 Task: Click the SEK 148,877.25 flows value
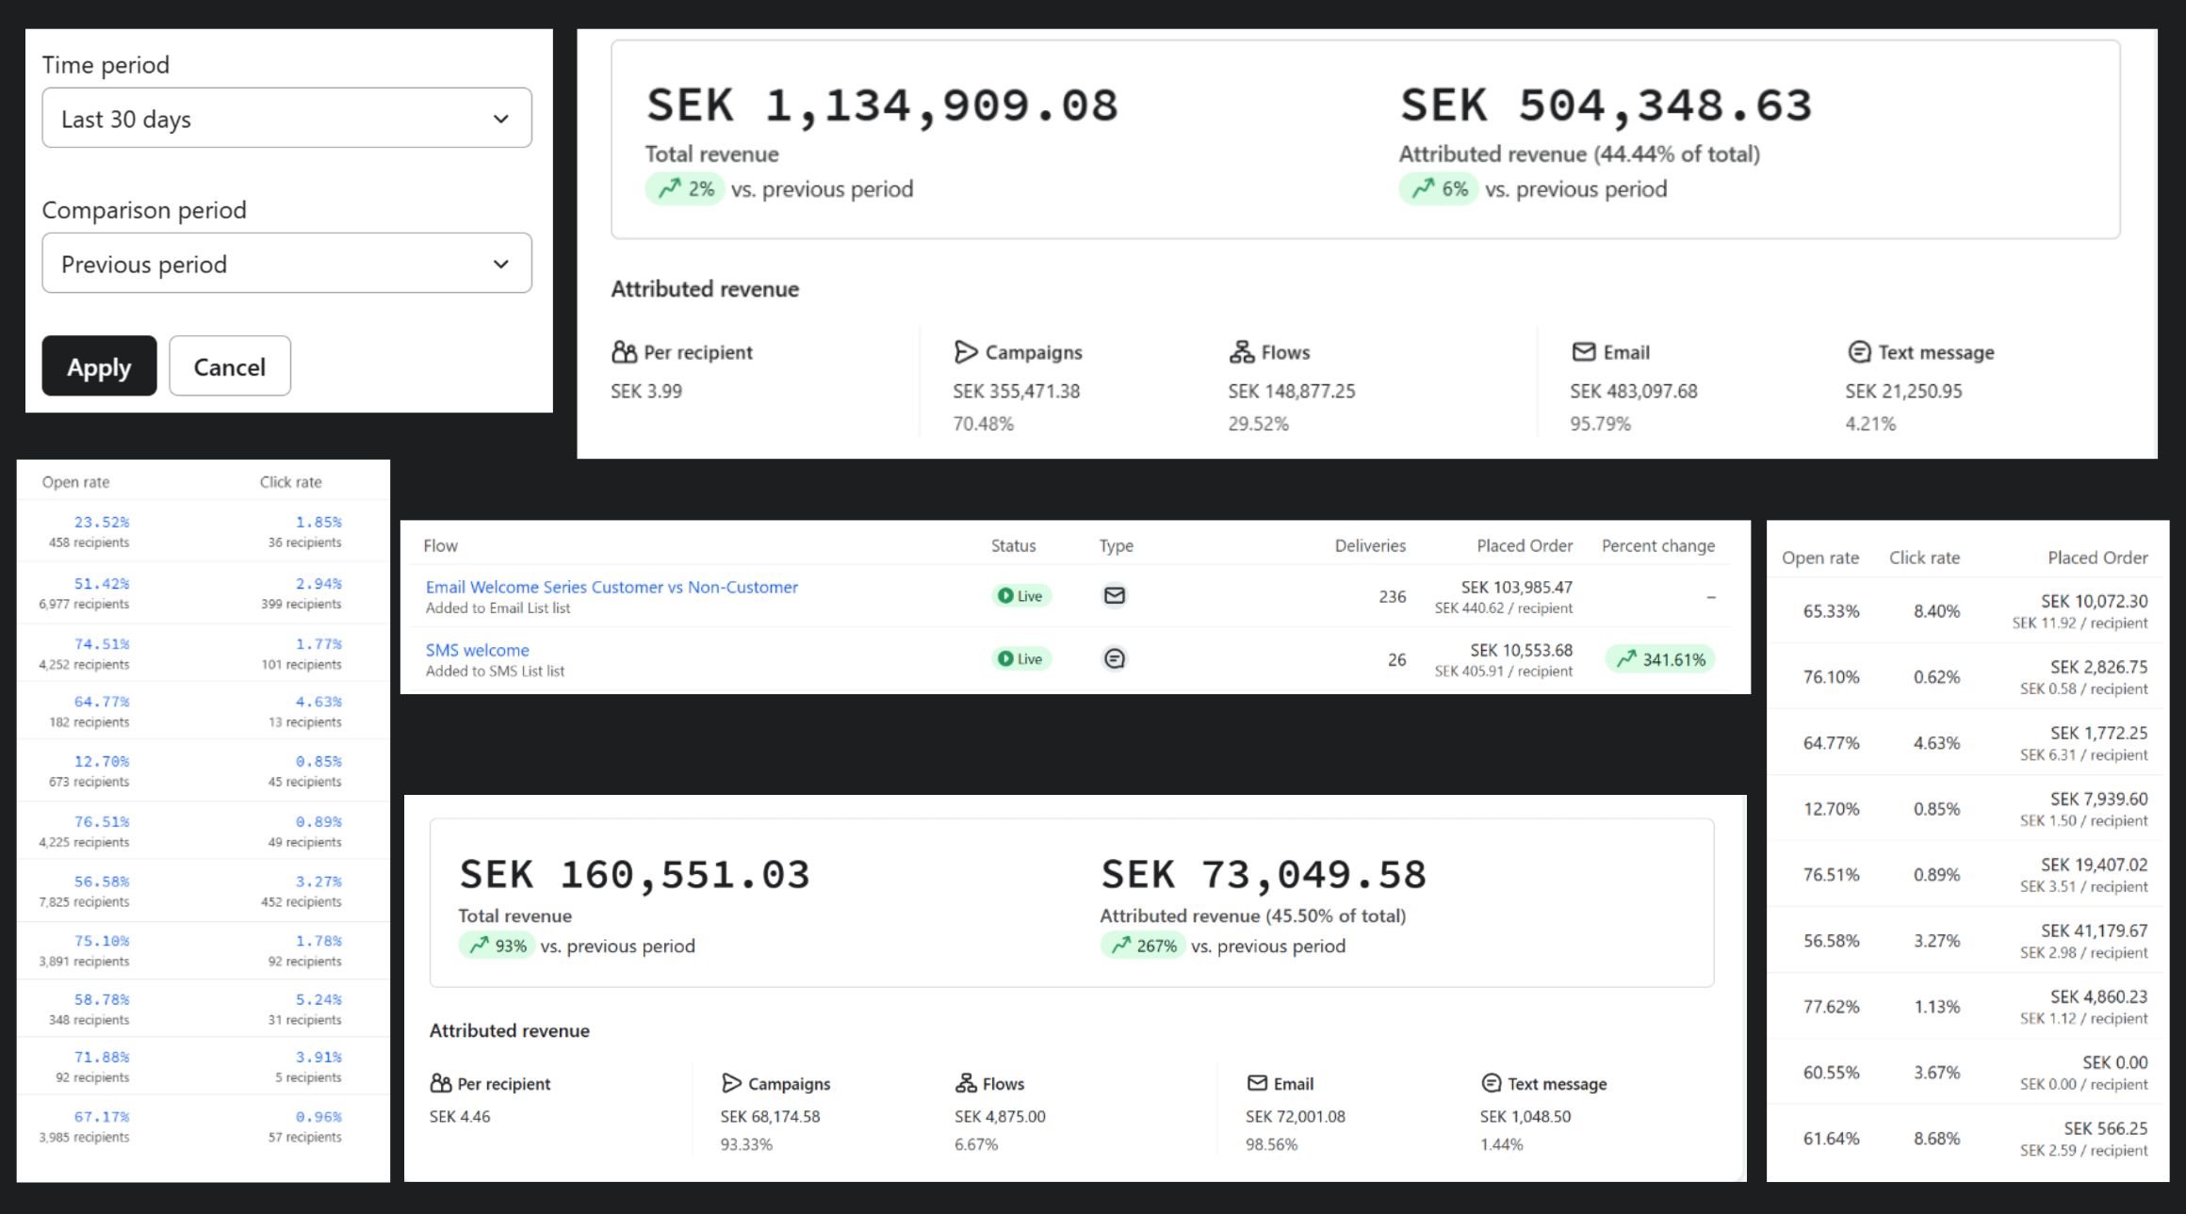1291,391
